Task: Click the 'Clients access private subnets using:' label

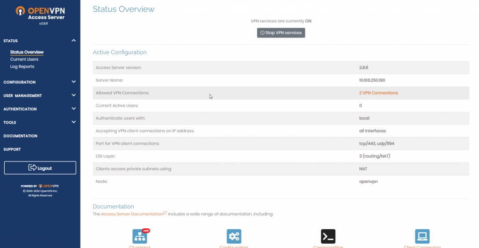Action: point(134,169)
